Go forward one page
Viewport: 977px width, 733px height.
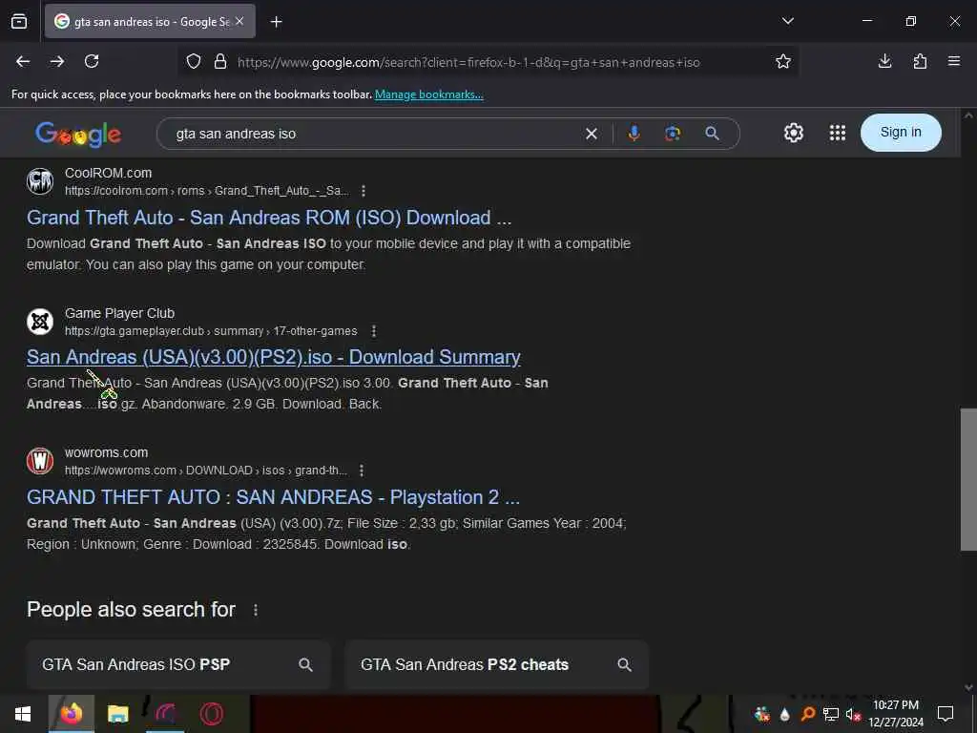coord(57,61)
